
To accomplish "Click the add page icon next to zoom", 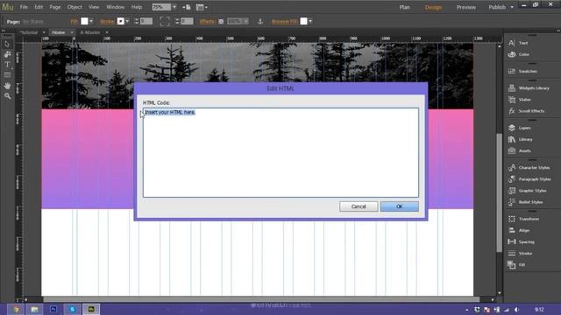I will click(187, 7).
